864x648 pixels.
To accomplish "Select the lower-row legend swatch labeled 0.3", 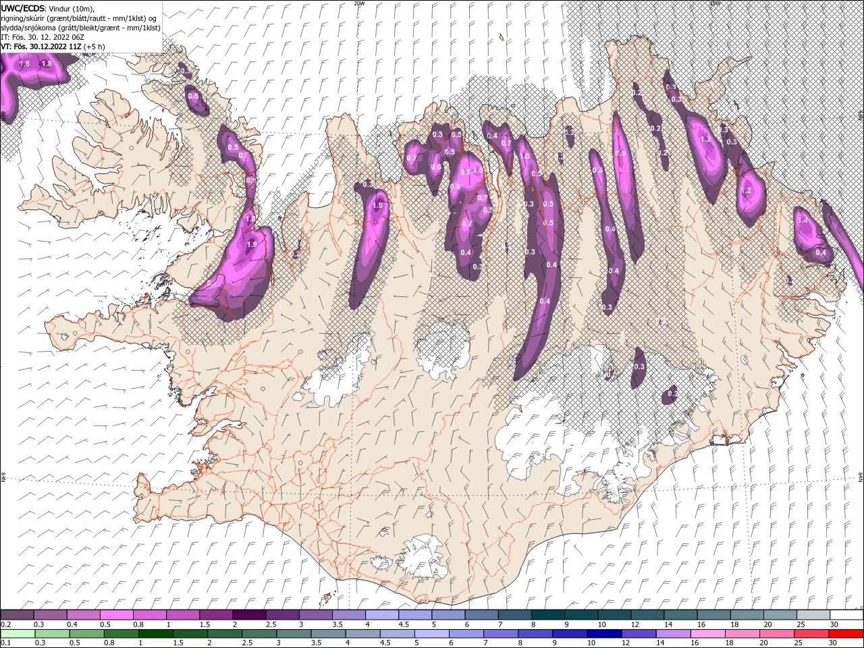I will pyautogui.click(x=52, y=634).
